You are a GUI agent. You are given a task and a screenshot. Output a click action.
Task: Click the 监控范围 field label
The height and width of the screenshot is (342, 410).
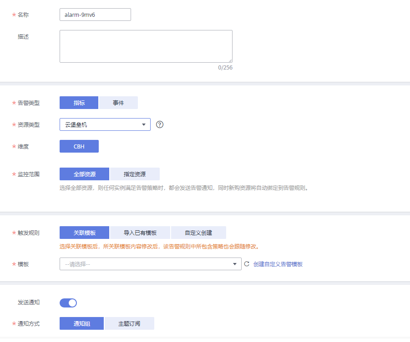coord(29,174)
